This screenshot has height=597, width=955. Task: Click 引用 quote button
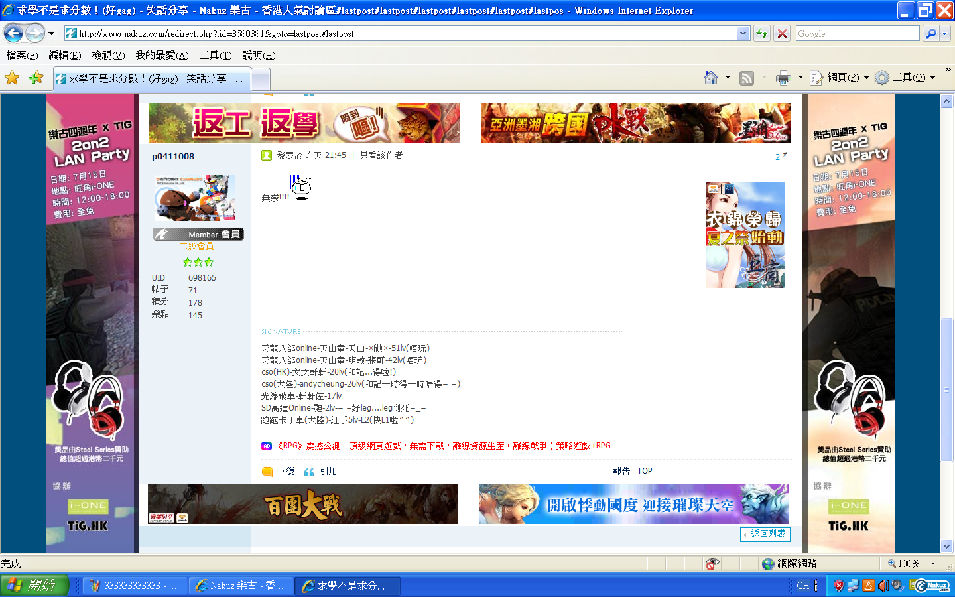point(320,472)
